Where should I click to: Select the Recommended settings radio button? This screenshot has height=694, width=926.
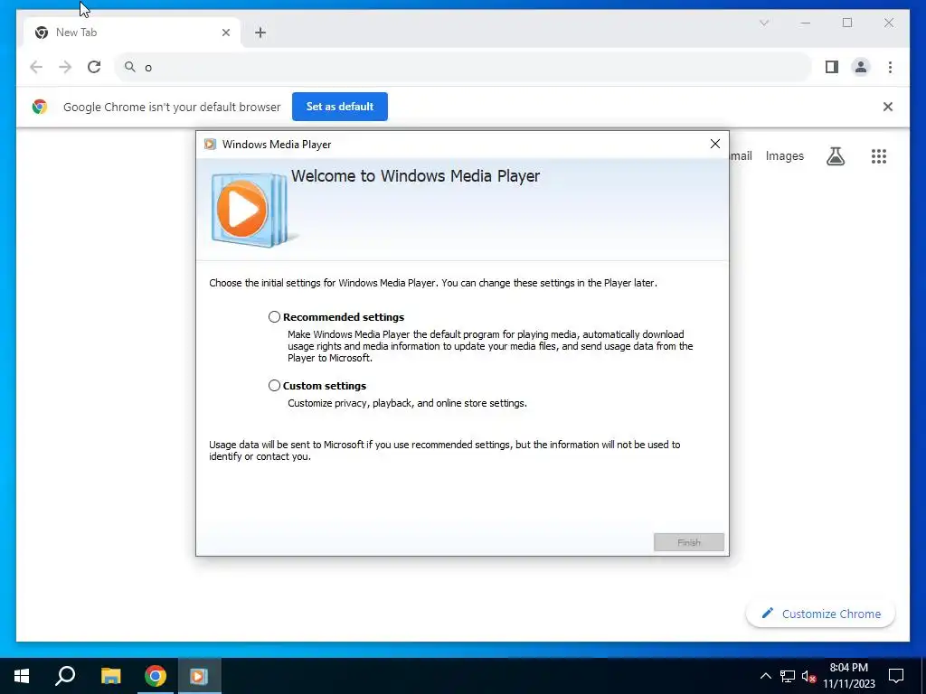coord(274,317)
